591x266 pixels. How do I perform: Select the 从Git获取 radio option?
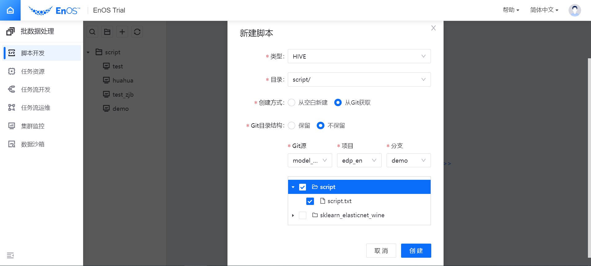[338, 102]
